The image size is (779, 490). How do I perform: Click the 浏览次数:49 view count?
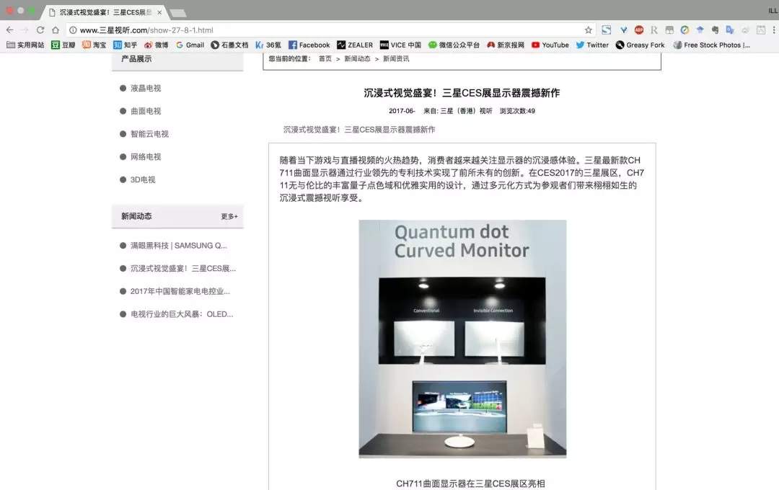(x=517, y=111)
